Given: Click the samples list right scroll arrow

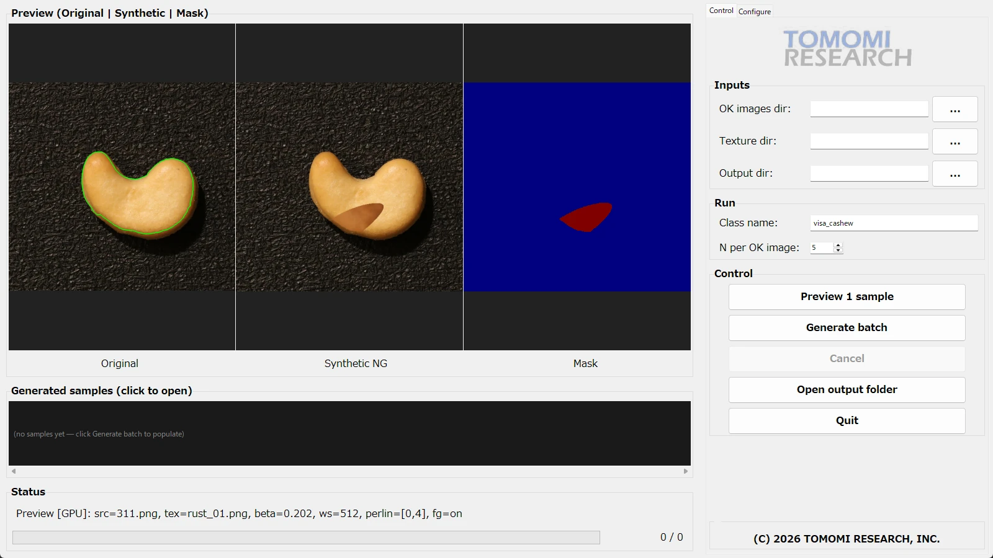Looking at the screenshot, I should click(x=686, y=471).
